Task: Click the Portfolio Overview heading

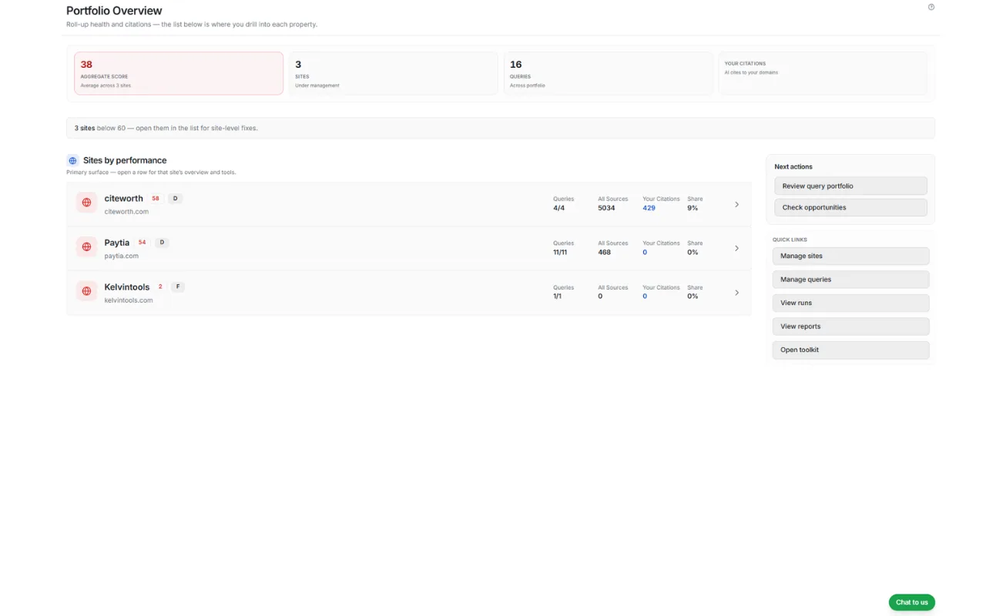Action: pos(114,11)
